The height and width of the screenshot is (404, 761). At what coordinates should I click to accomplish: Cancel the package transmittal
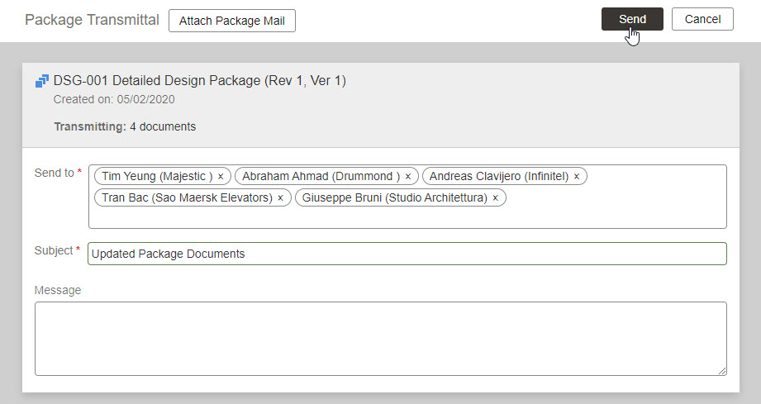point(702,19)
